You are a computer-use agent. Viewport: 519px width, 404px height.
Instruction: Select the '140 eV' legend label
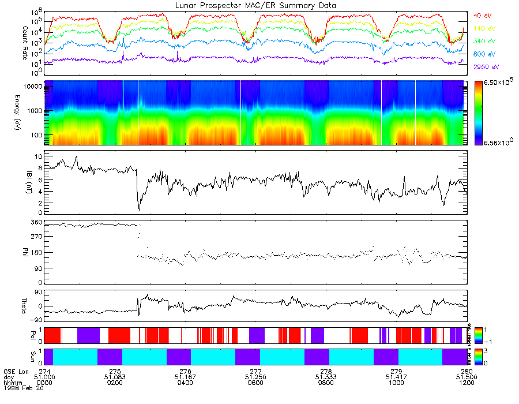tap(484, 28)
